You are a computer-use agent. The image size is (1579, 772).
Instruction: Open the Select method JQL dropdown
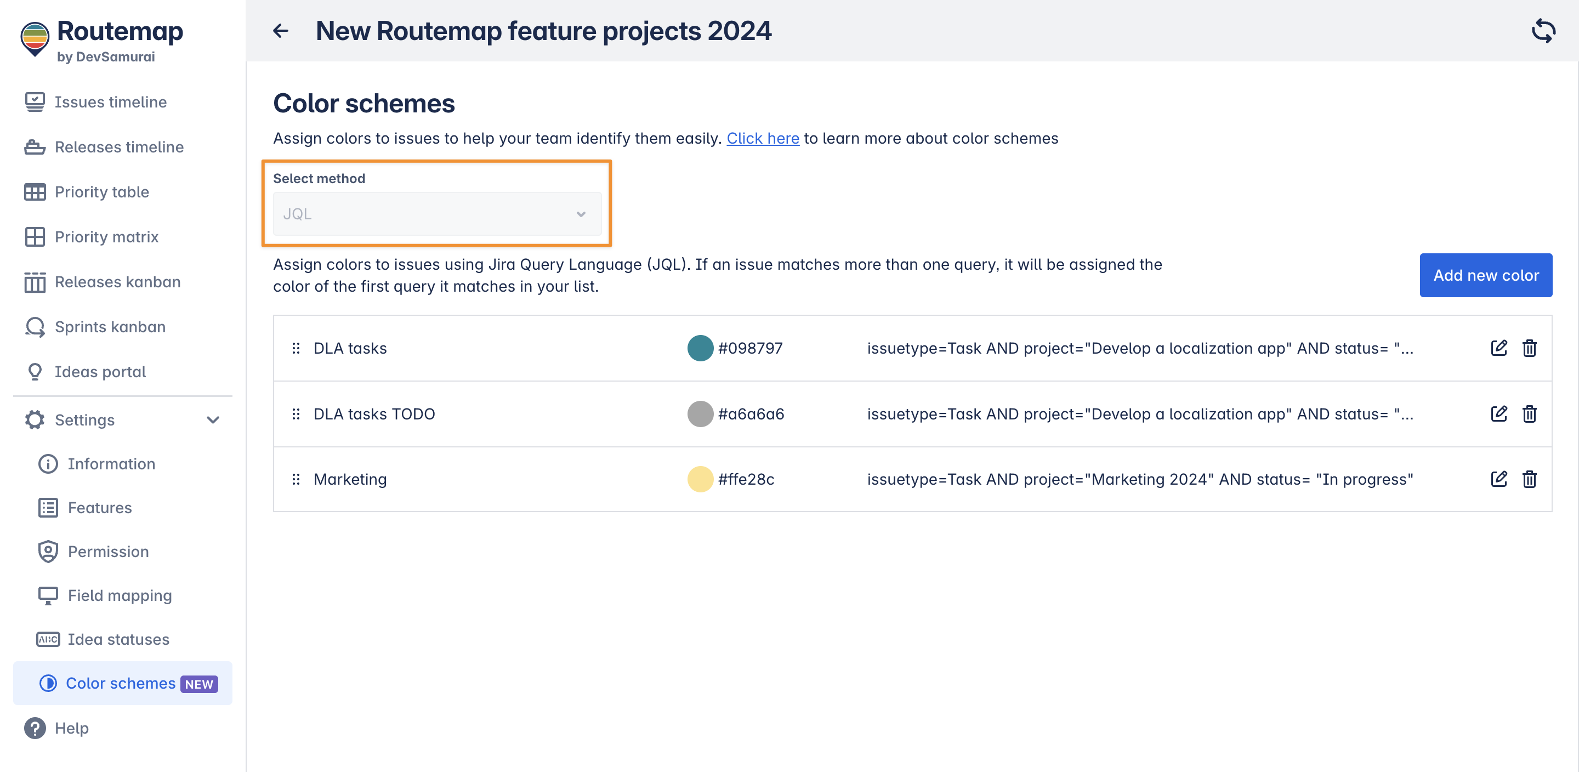436,214
